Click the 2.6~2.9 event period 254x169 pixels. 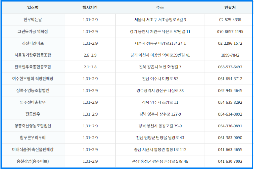click(x=90, y=55)
